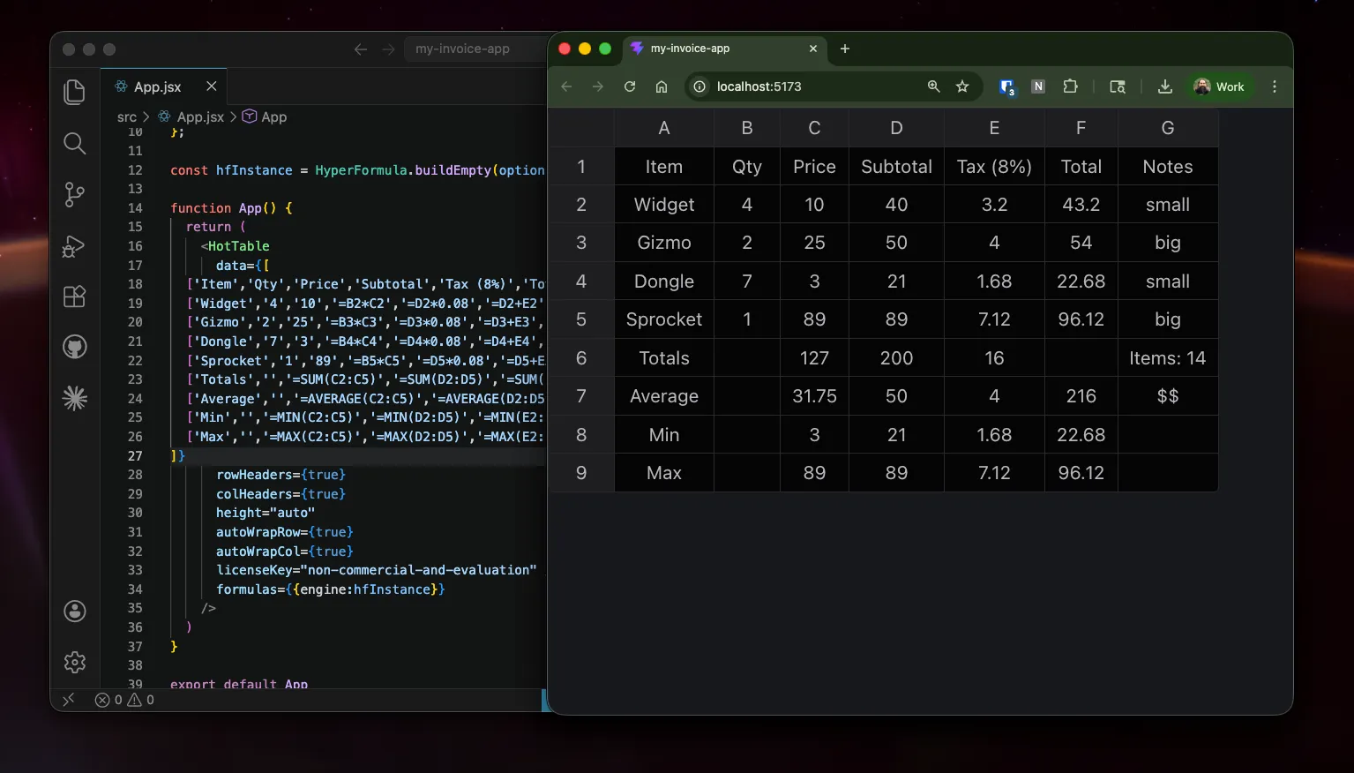Open the GitHub panel in activity bar
The height and width of the screenshot is (773, 1354).
click(75, 347)
